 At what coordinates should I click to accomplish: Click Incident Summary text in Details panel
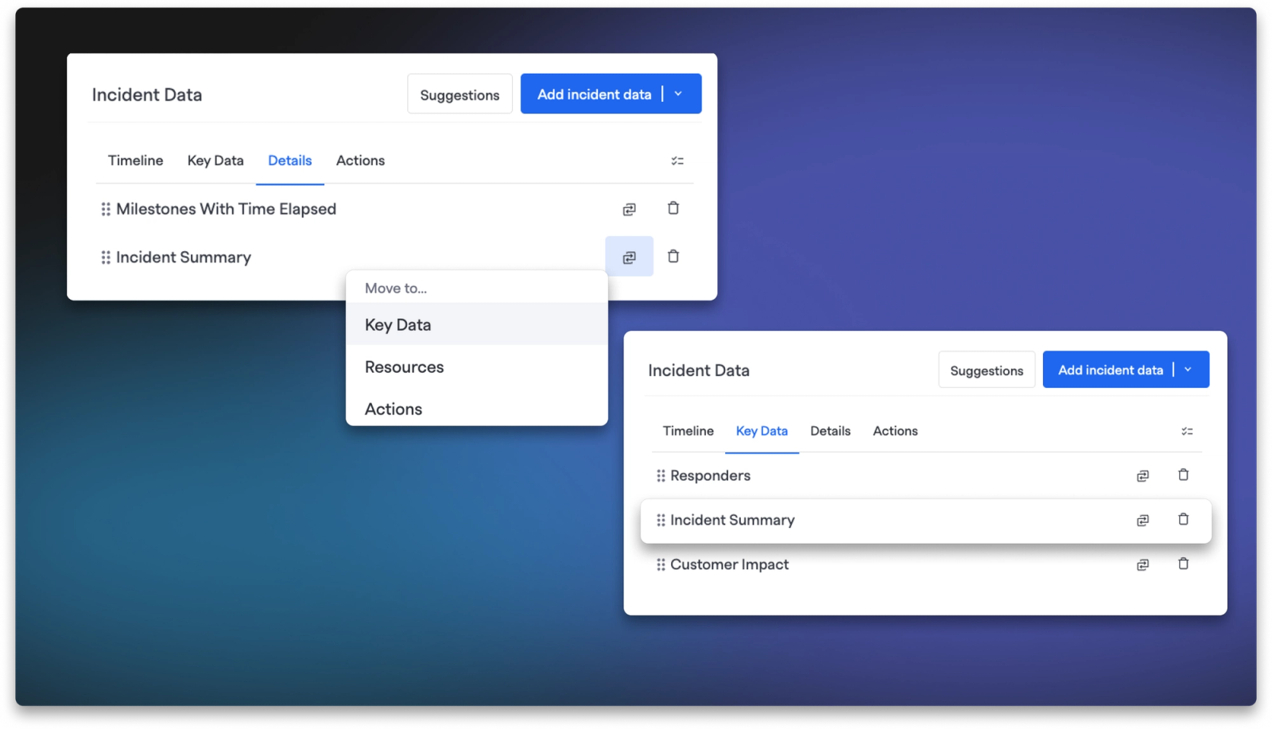coord(184,258)
